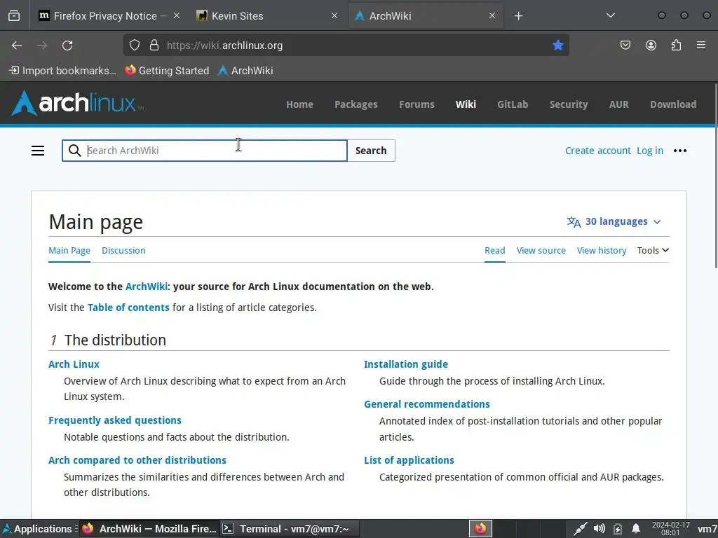
Task: Open the notifications bell icon
Action: click(635, 529)
